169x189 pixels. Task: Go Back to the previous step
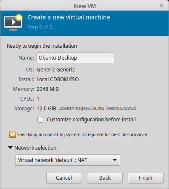pos(105,178)
